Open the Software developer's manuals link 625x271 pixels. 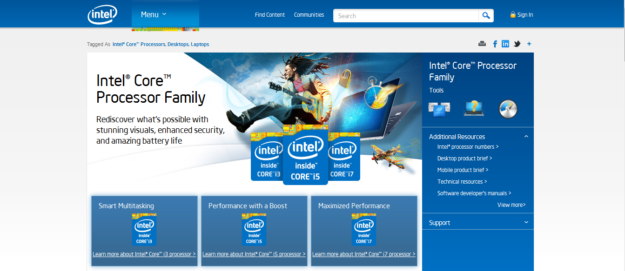(474, 193)
